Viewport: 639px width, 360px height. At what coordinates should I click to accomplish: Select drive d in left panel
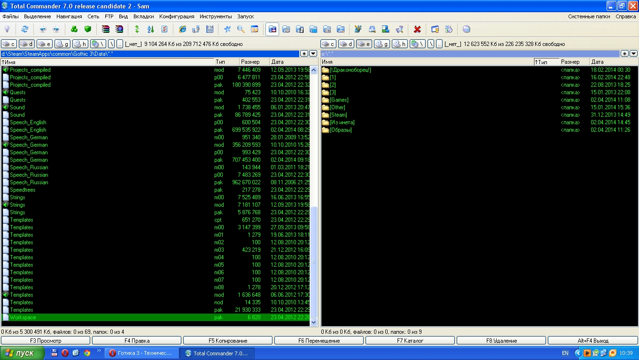(x=27, y=44)
